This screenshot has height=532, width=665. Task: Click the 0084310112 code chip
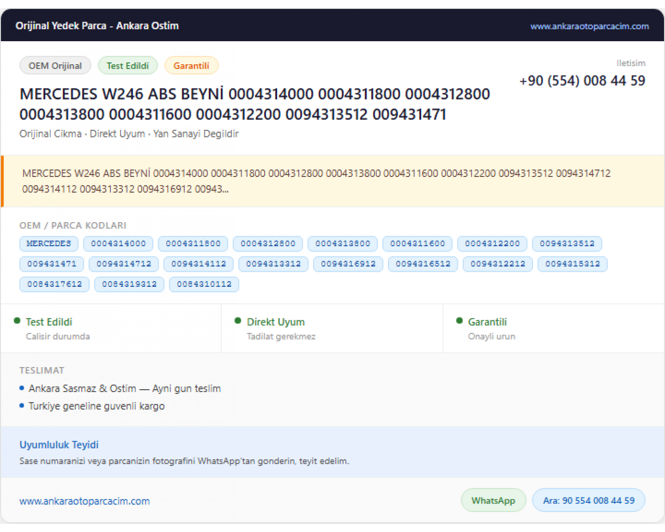pyautogui.click(x=204, y=284)
